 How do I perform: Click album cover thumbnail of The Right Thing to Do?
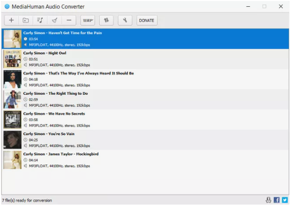pos(13,99)
